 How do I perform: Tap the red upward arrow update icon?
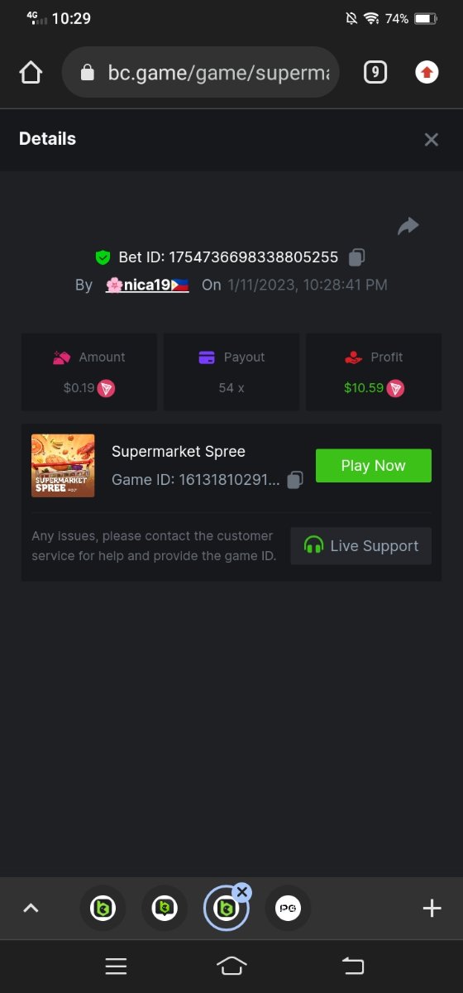click(427, 73)
